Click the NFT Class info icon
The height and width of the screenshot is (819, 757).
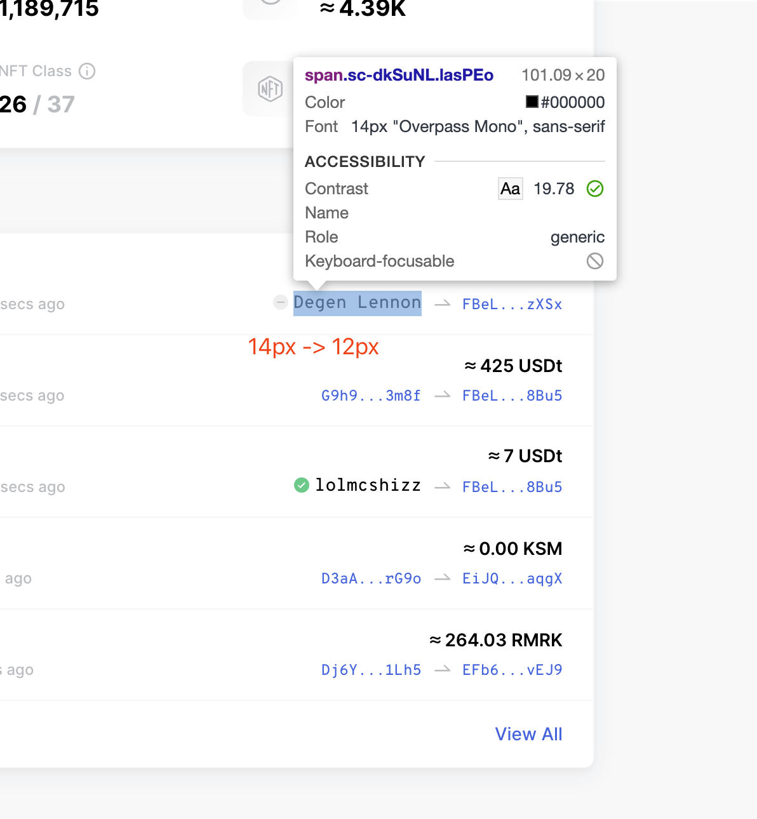click(x=87, y=71)
